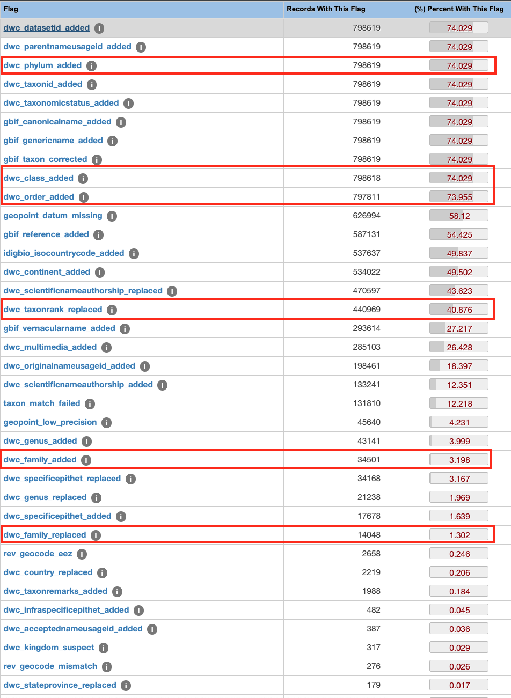
Task: Select the dwc_class_added link
Action: pyautogui.click(x=39, y=178)
